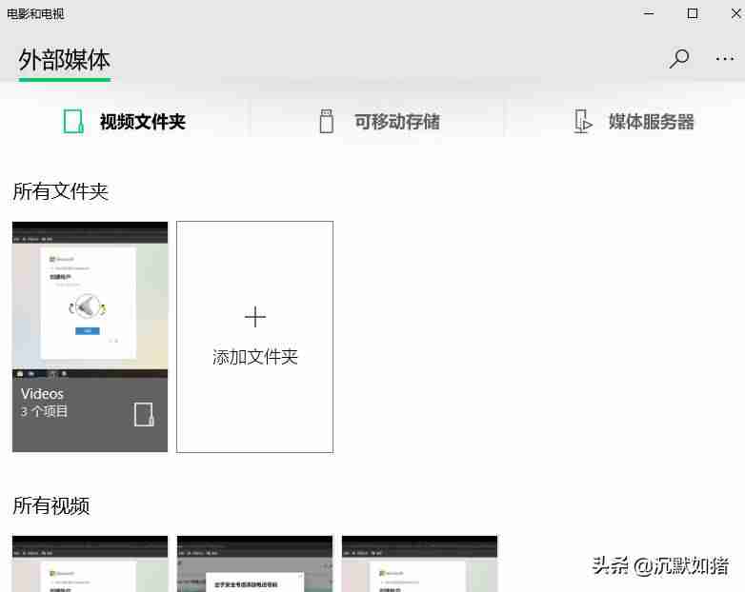
Task: Click the 所有视频 section heading
Action: pos(51,505)
